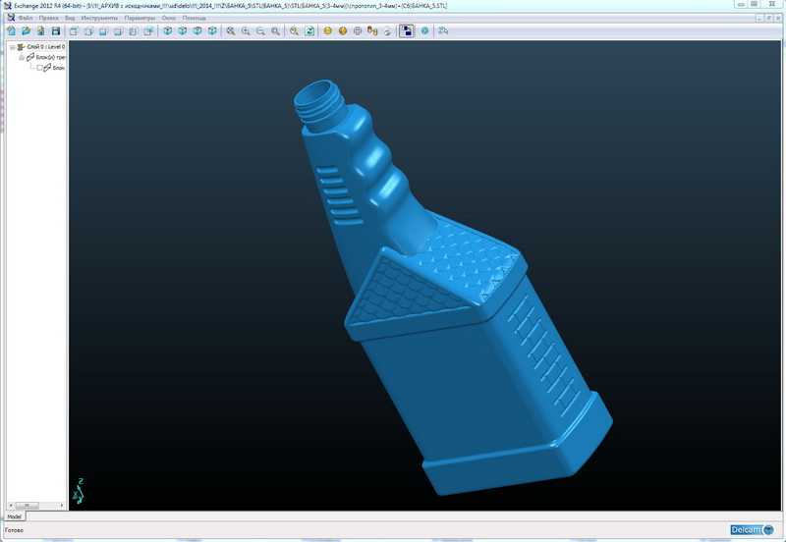Click the zoom in magnifier icon

click(x=246, y=31)
